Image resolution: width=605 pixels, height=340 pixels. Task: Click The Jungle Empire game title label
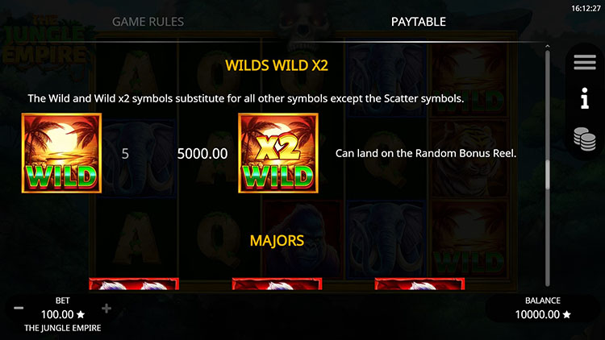click(x=62, y=328)
